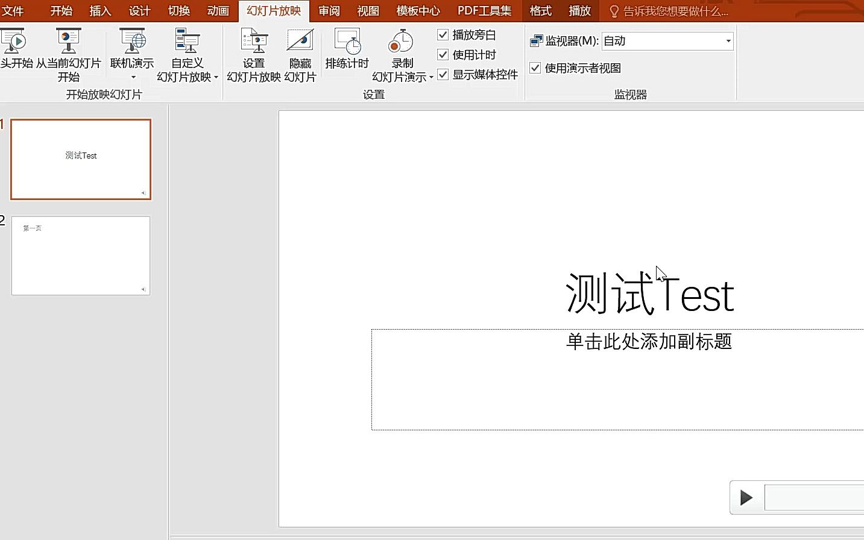Switch to the 动画 tab
Image resolution: width=864 pixels, height=540 pixels.
point(218,11)
